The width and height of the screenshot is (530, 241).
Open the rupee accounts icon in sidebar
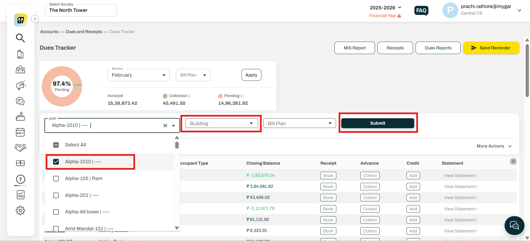[x=20, y=180]
